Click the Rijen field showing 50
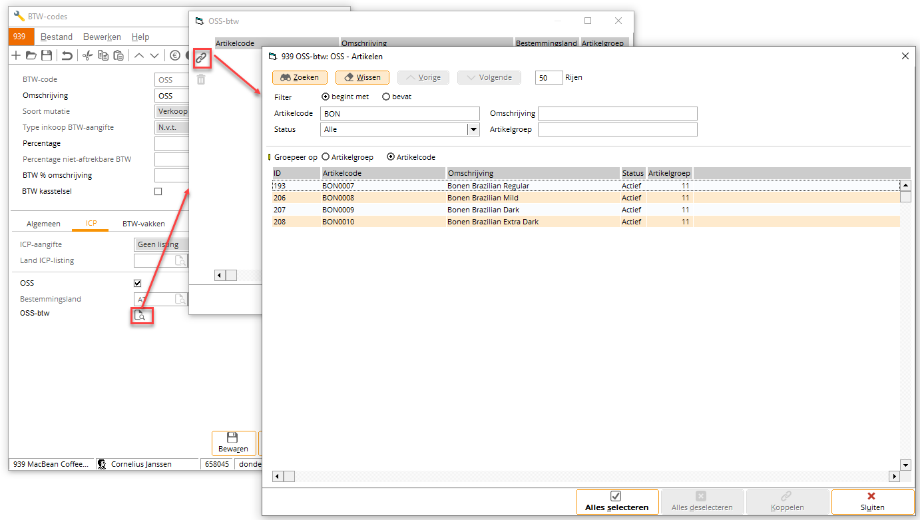The height and width of the screenshot is (520, 920). 549,78
